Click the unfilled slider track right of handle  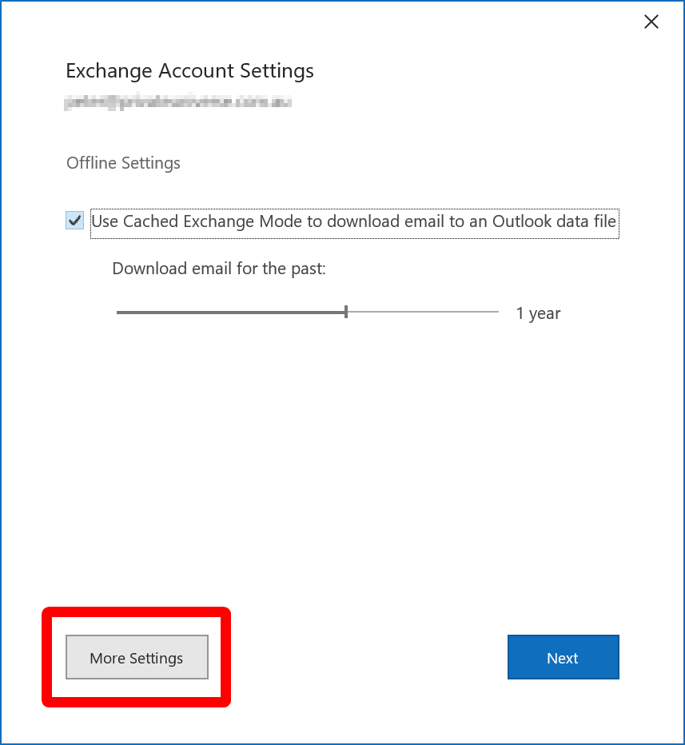[422, 312]
